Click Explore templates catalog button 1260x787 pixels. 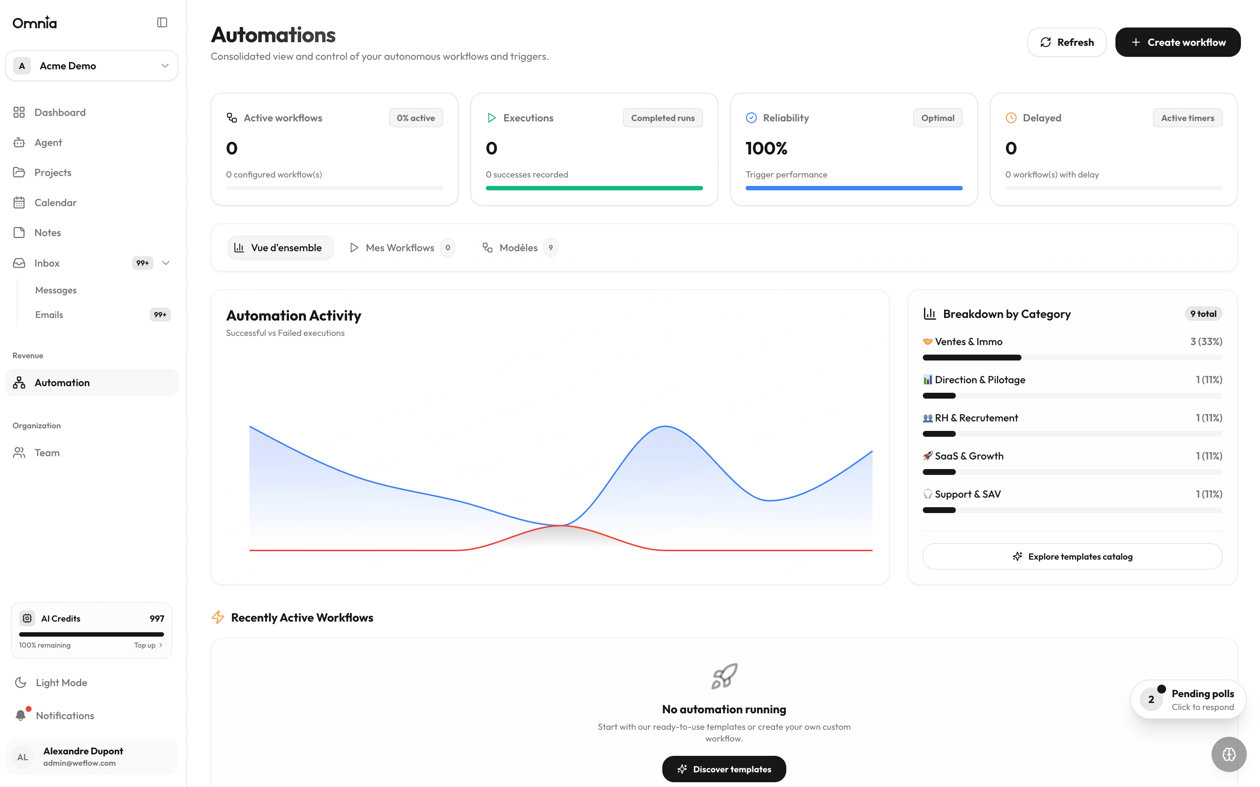[1072, 556]
